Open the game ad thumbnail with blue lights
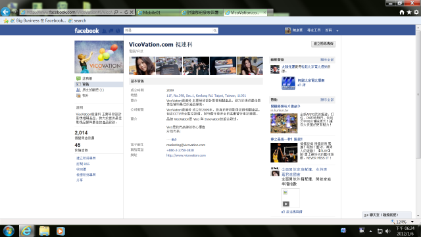This screenshot has height=237, width=421. pos(284,123)
